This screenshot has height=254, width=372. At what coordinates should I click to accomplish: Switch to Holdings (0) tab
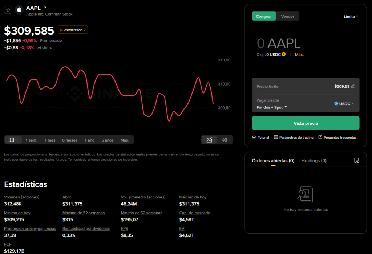pyautogui.click(x=314, y=160)
